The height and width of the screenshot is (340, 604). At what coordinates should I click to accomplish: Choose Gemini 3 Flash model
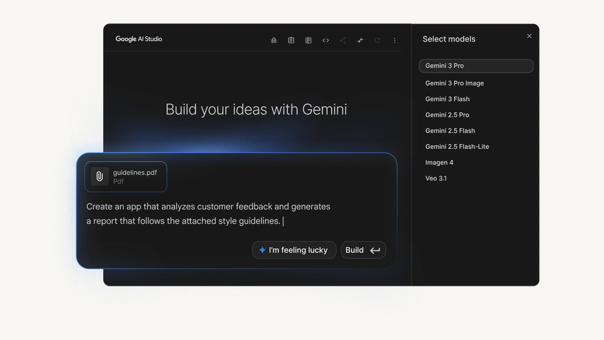(447, 99)
